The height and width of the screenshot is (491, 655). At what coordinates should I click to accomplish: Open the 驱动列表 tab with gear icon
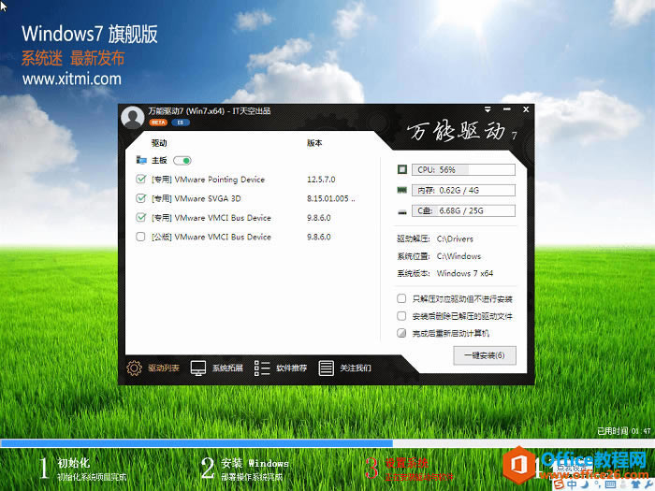coord(153,368)
